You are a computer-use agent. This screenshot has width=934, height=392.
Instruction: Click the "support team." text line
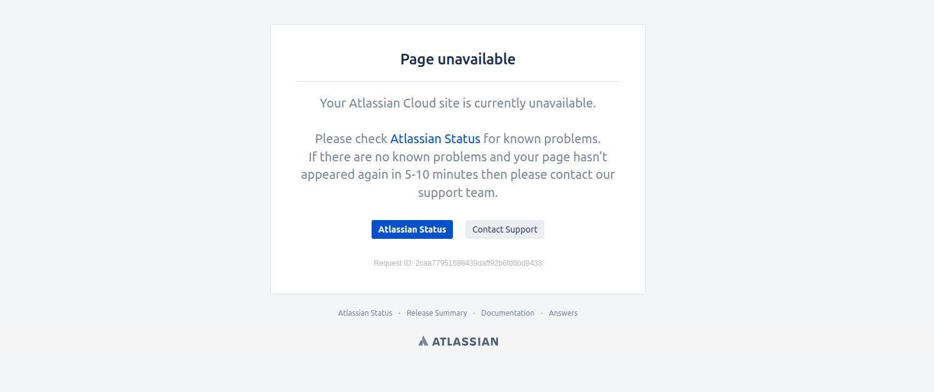click(x=458, y=193)
